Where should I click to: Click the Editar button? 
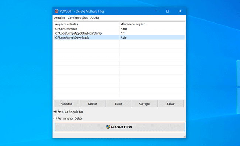119,104
